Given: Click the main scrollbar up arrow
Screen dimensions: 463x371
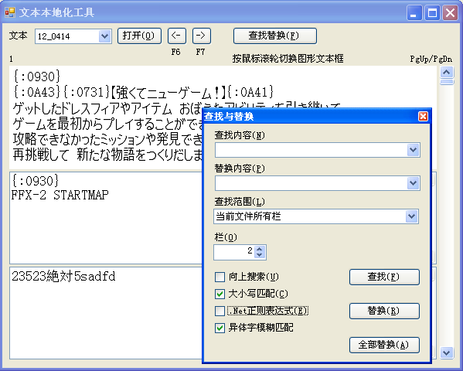Looking at the screenshot, I should coord(447,72).
